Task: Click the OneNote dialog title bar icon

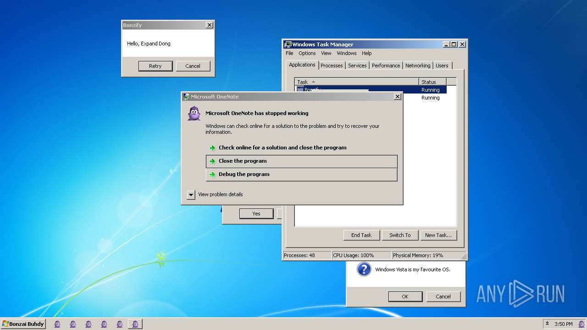Action: 186,97
